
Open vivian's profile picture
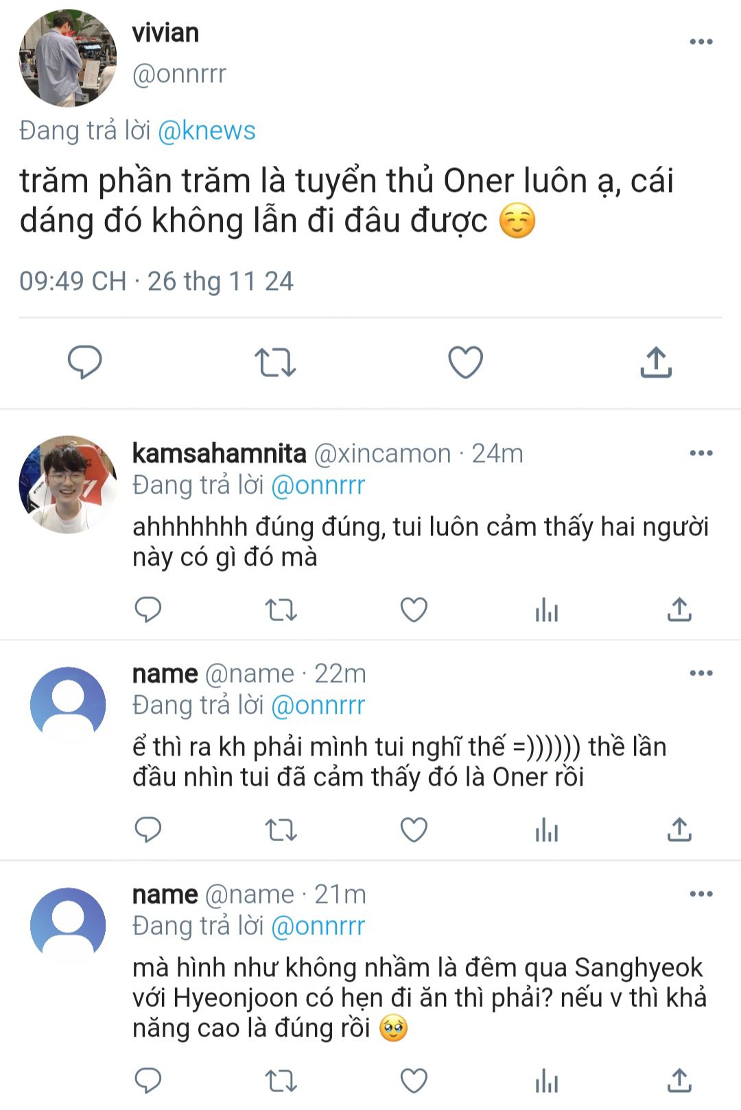[67, 58]
